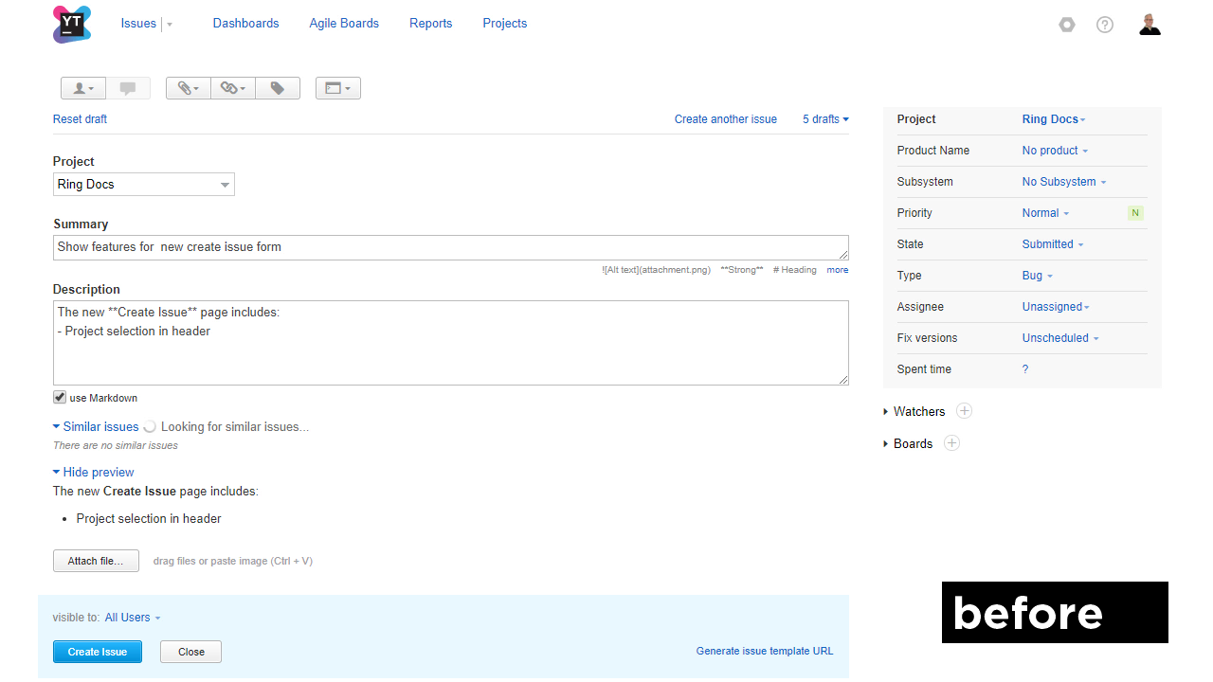Click the Reset draft link

(80, 119)
